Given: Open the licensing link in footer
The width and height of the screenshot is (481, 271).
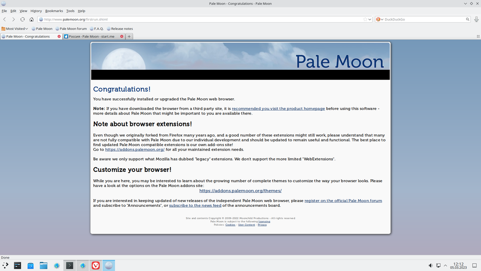Looking at the screenshot, I should tap(264, 222).
